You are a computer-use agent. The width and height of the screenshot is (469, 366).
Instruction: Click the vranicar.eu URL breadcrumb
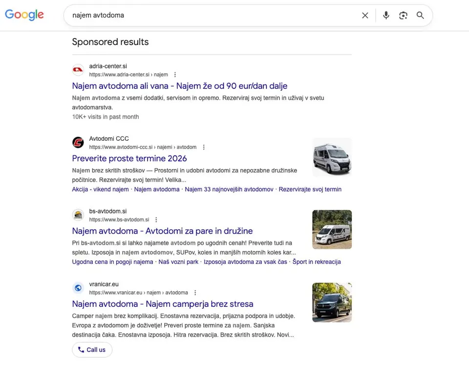138,292
